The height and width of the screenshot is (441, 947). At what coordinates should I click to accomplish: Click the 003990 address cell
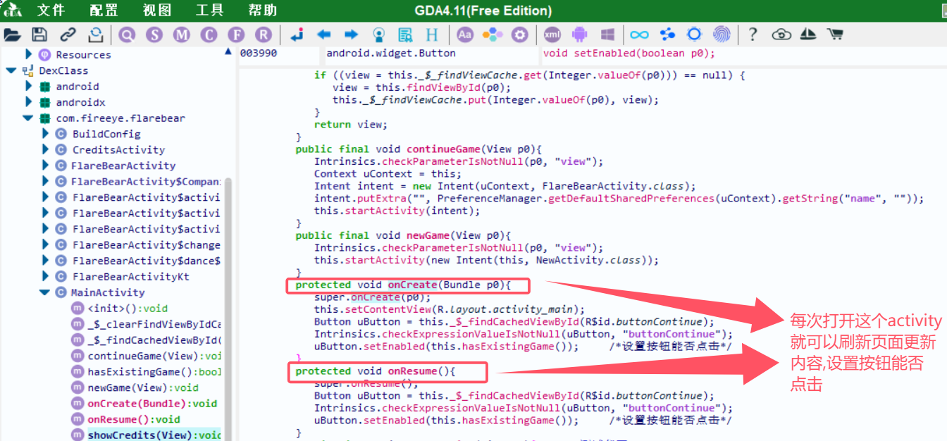[x=259, y=53]
